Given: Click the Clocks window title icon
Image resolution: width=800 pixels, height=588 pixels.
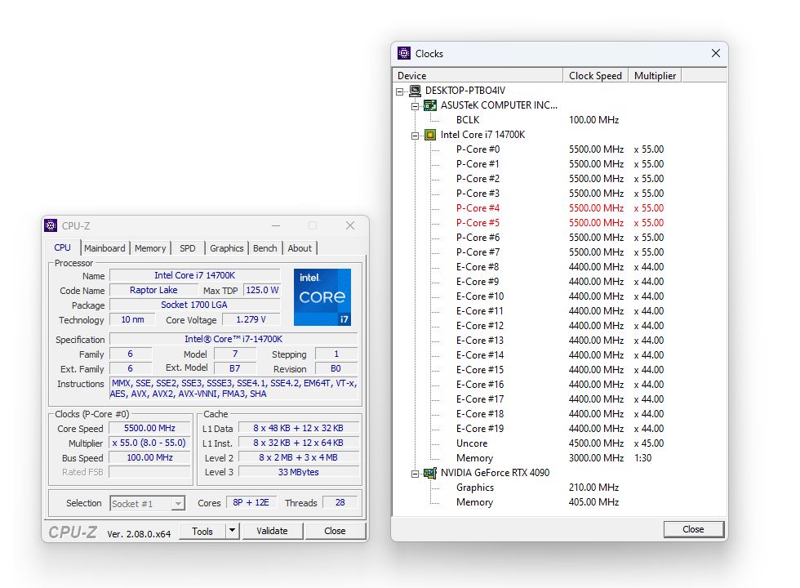Looking at the screenshot, I should tap(404, 53).
